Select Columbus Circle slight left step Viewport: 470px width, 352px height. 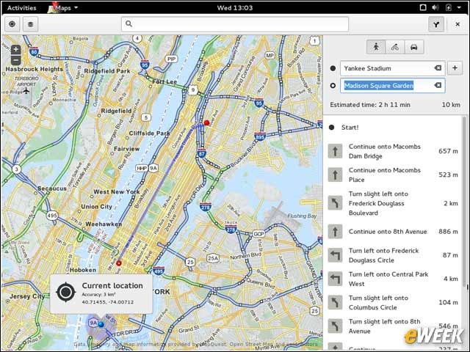point(394,303)
